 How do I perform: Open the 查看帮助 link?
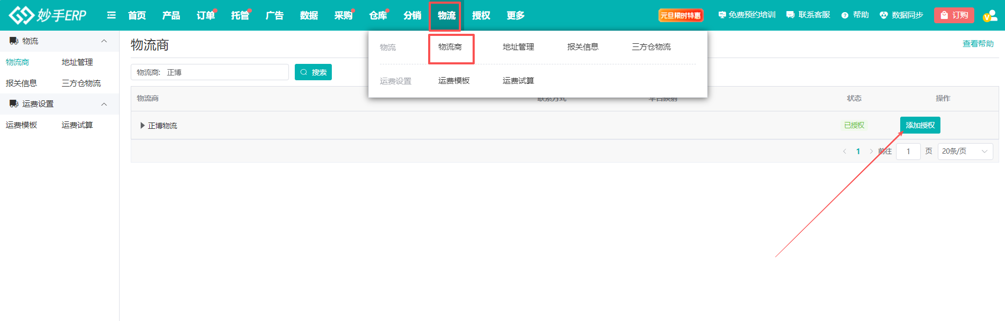point(977,44)
